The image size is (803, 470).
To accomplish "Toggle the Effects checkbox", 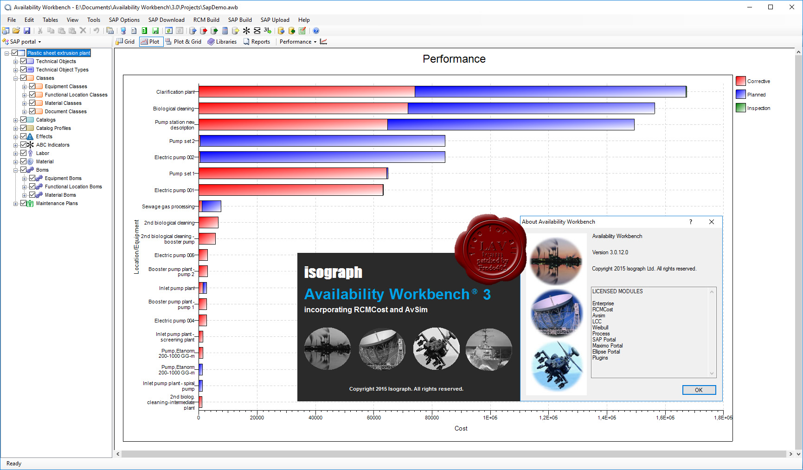I will 23,136.
